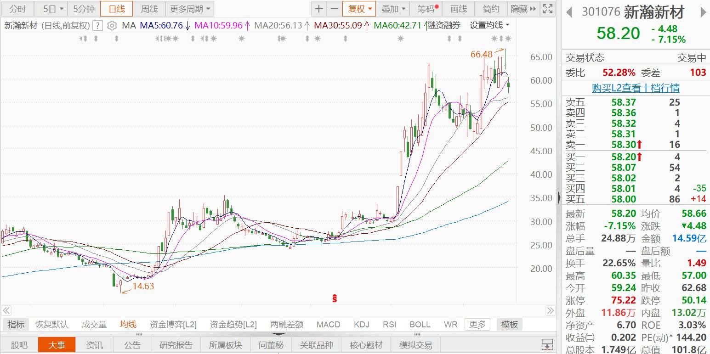
Task: Open the 筹码 chip distribution tool
Action: tap(425, 9)
